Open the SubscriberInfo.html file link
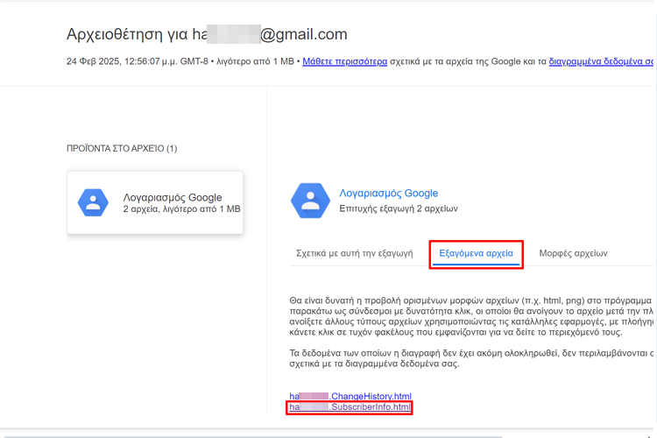The height and width of the screenshot is (438, 657). point(350,407)
